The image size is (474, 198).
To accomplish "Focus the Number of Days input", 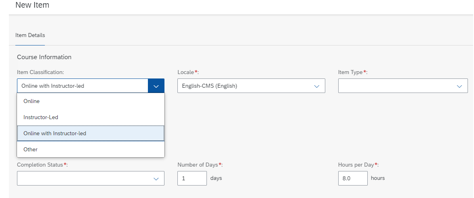I will [x=192, y=178].
